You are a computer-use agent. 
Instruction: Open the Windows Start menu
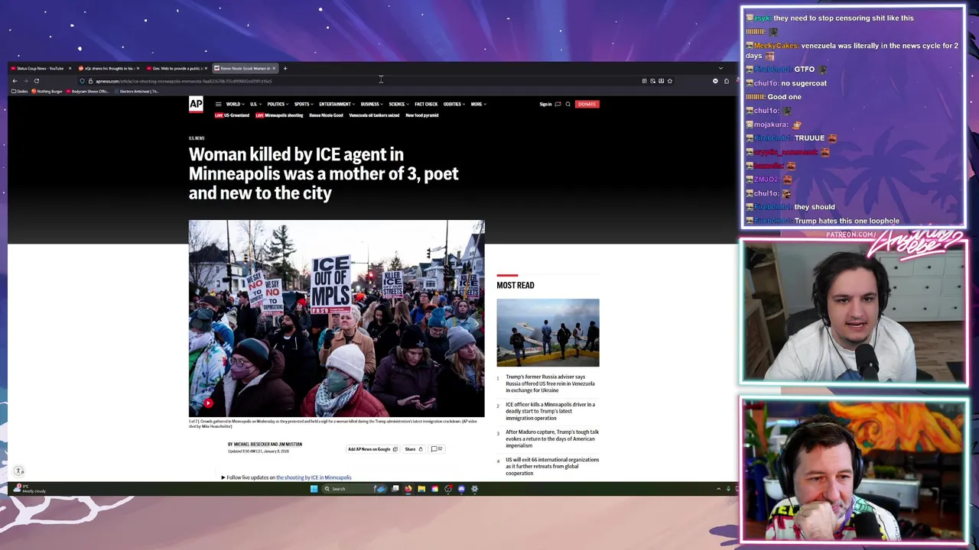pyautogui.click(x=314, y=489)
